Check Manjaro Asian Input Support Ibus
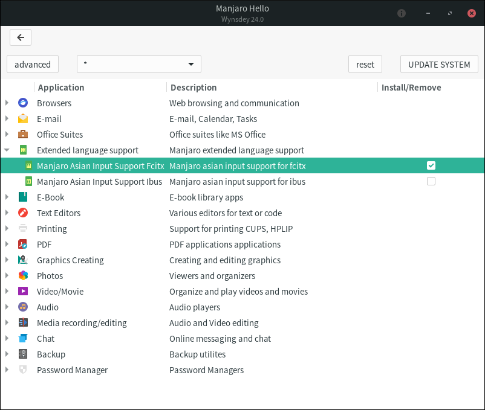Viewport: 485px width, 410px height. click(431, 181)
